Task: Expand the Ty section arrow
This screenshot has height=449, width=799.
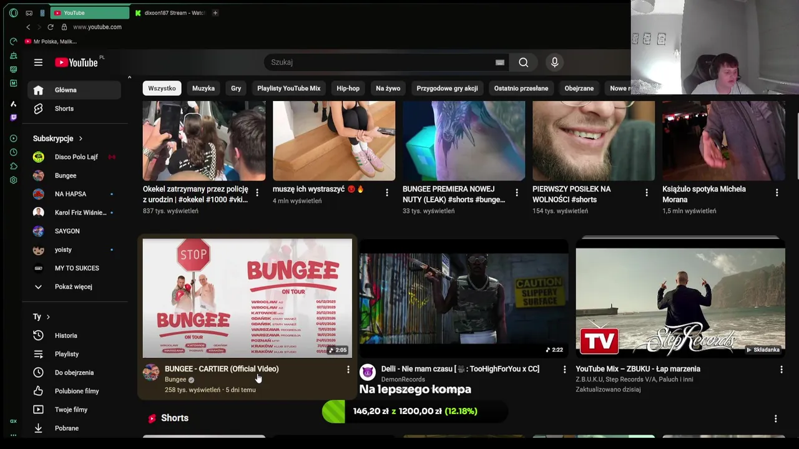Action: pos(48,317)
